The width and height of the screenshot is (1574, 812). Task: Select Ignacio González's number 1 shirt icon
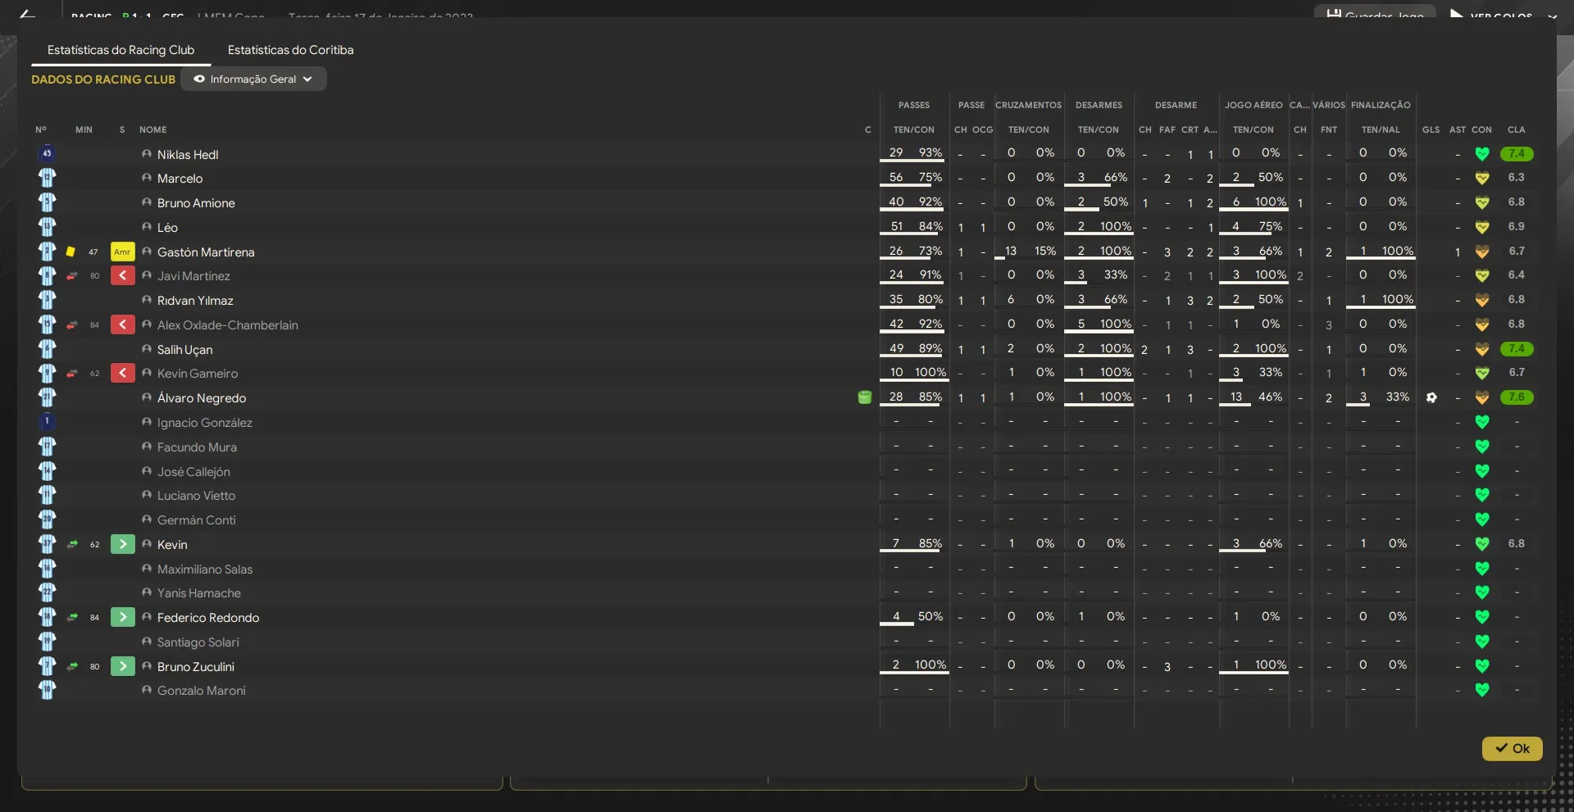(x=47, y=422)
